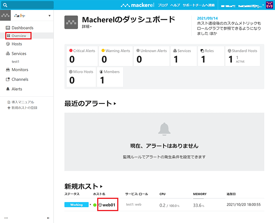This screenshot has width=275, height=223.
Task: Open the Hosts section
Action: point(16,44)
